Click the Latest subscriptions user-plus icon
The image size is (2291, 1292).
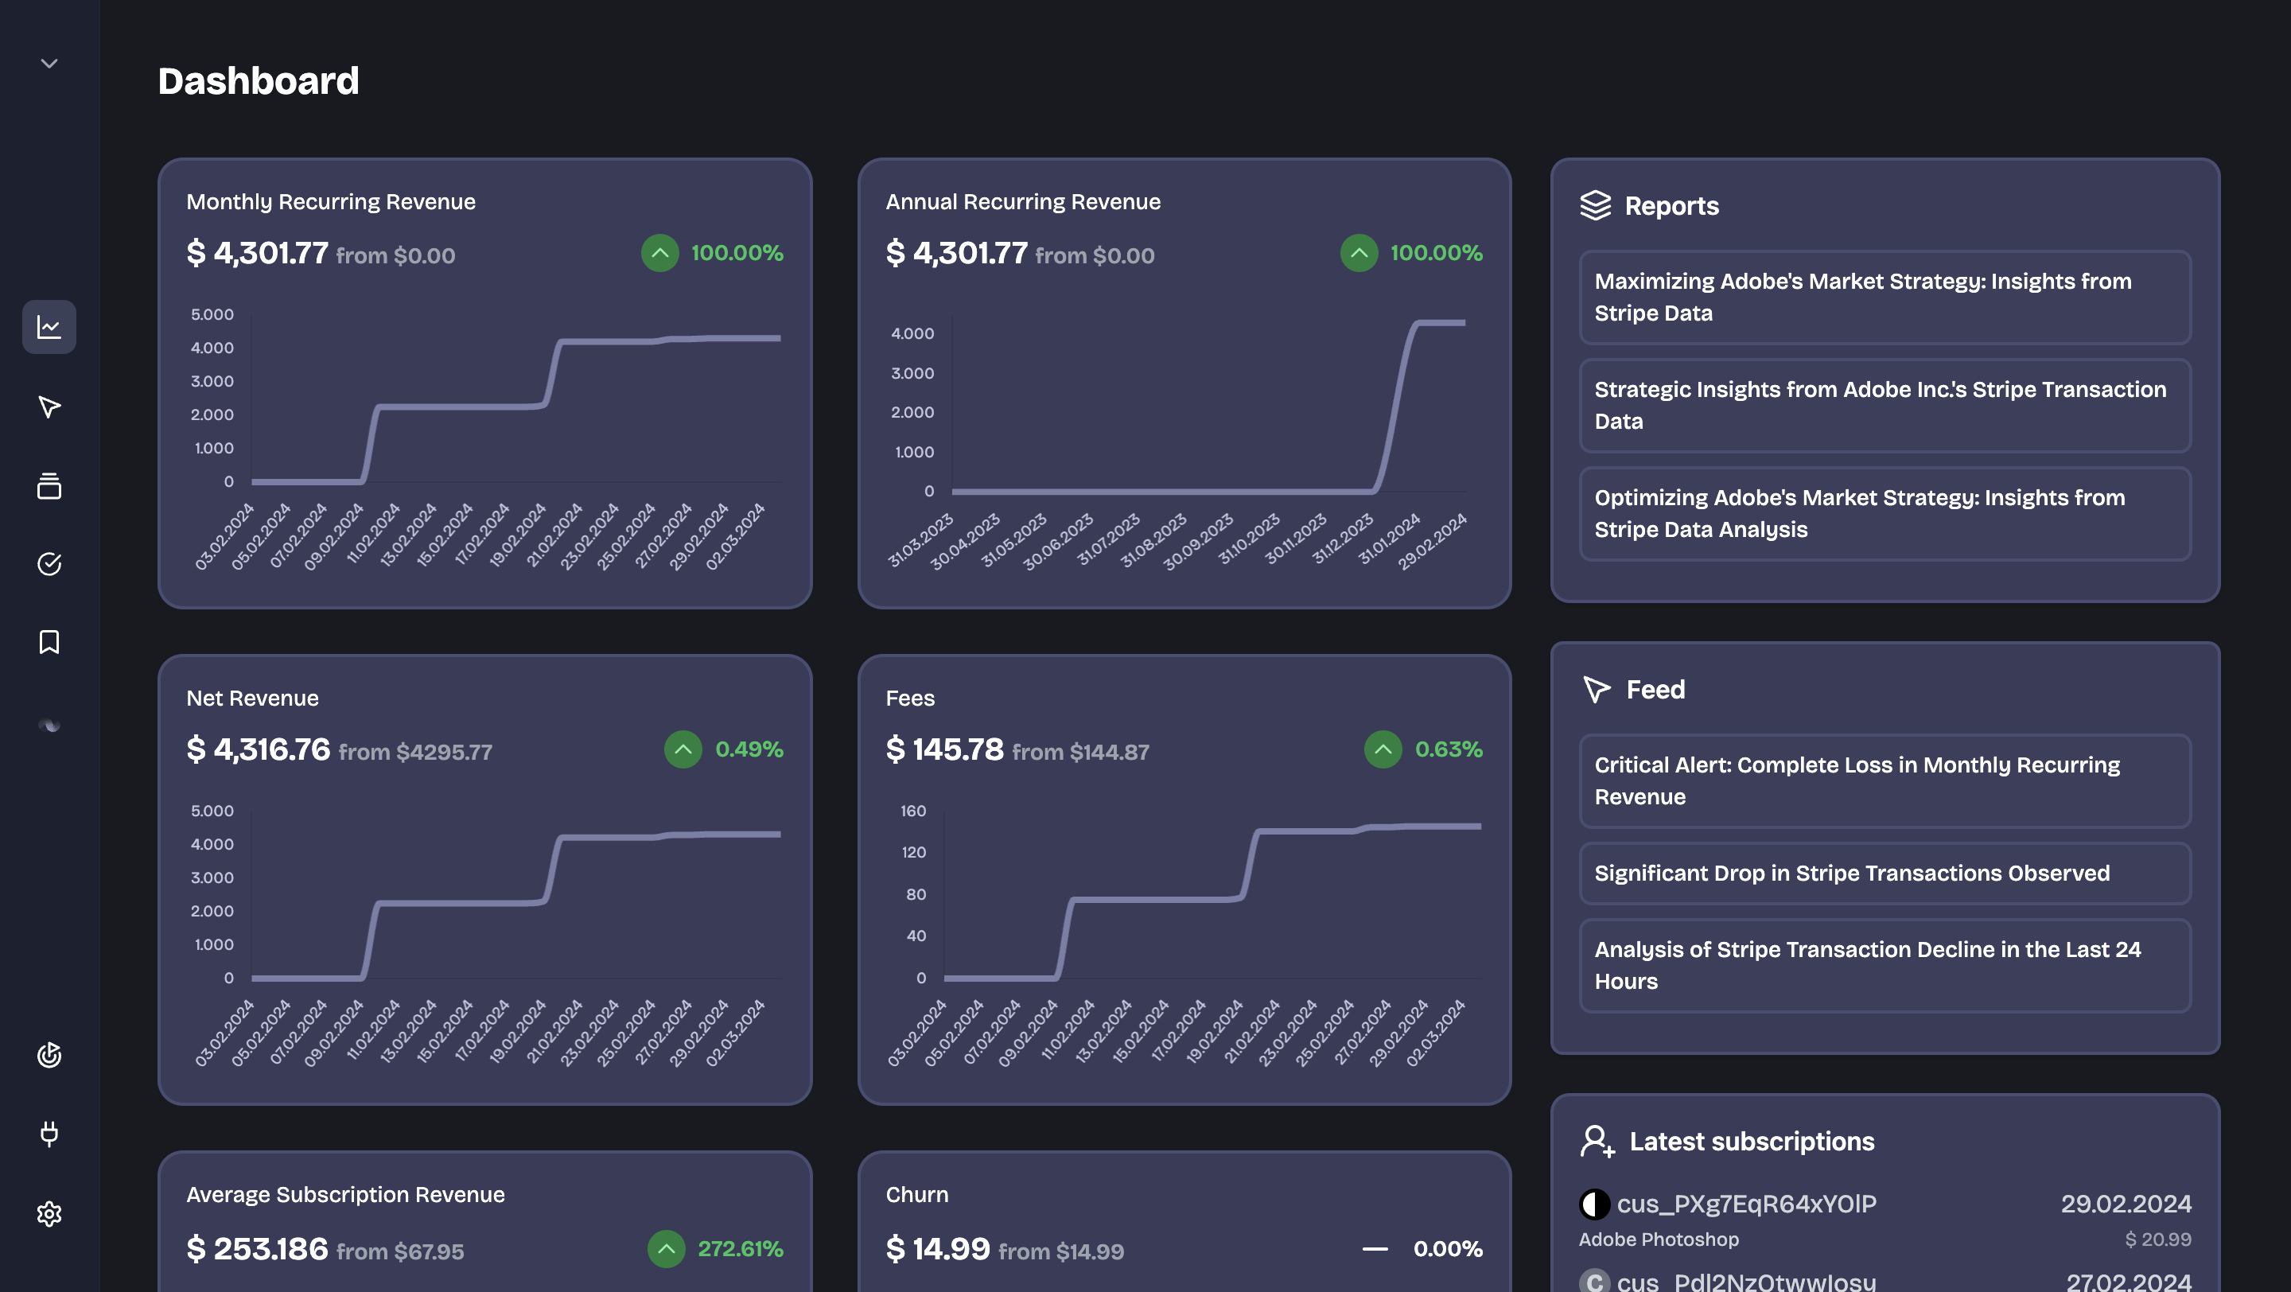1597,1142
